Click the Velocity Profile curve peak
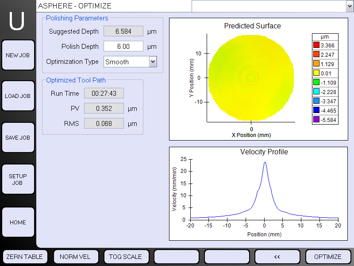The image size is (354, 266). (265, 162)
